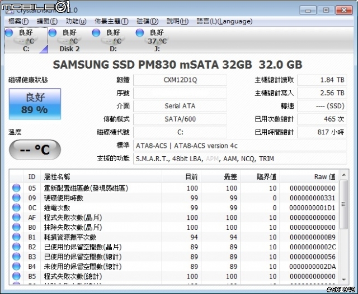
Task: Open the 語言(L)(Language) menu
Action: click(224, 21)
